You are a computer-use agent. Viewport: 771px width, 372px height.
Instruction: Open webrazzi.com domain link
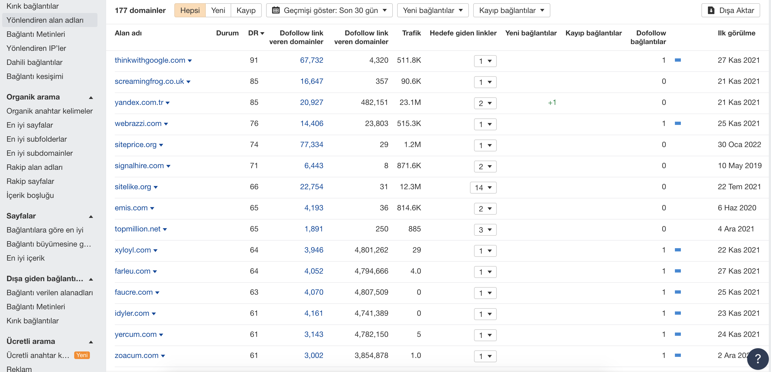138,123
